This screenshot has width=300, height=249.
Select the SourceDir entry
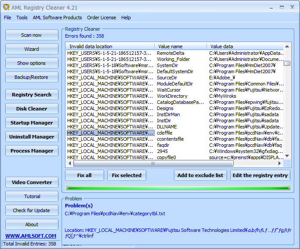pyautogui.click(x=175, y=78)
